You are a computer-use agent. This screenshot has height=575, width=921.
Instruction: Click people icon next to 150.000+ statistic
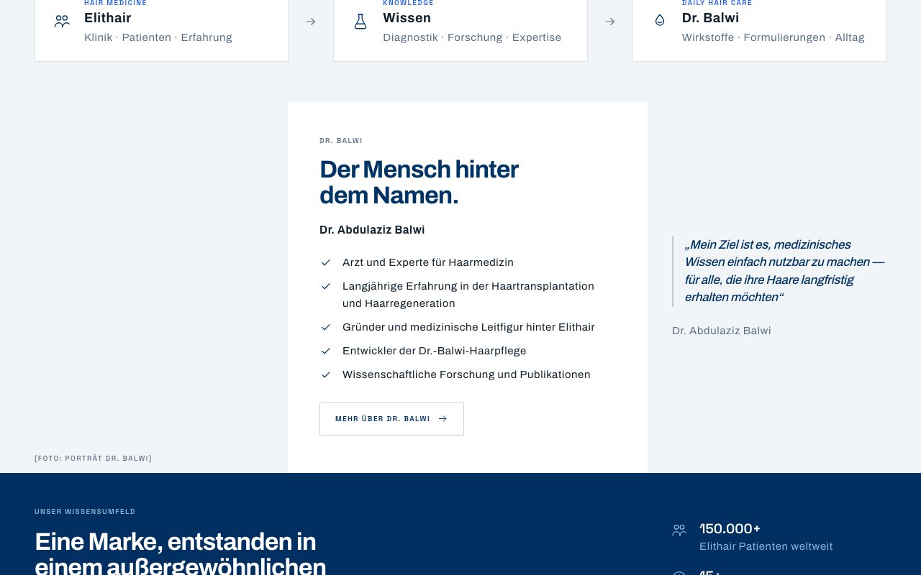point(679,530)
